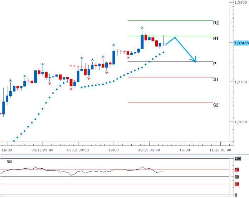Click the red S1 support line

170,77
